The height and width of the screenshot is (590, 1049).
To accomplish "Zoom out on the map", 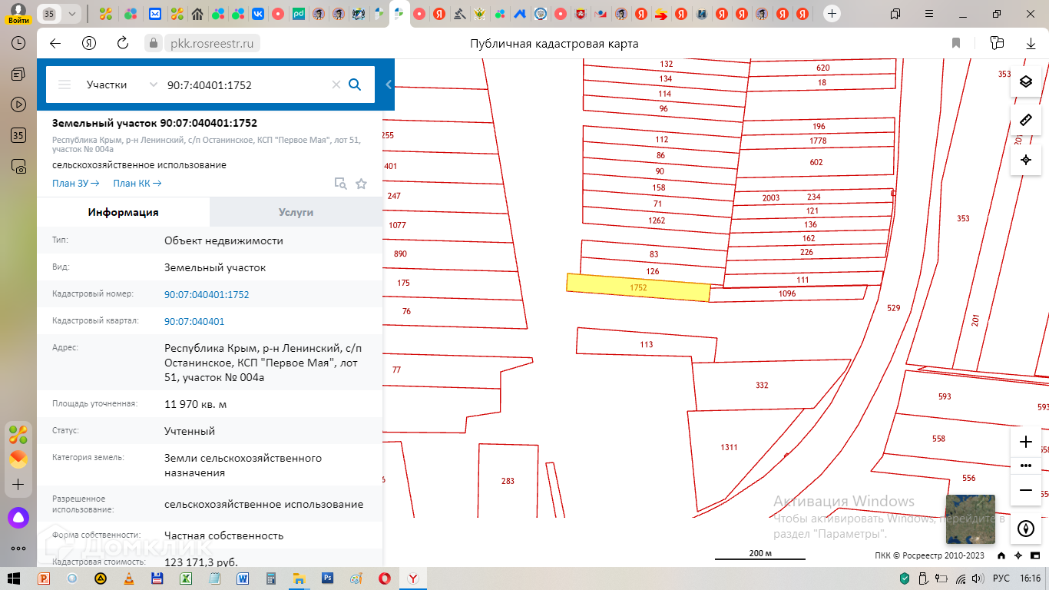I will (x=1025, y=490).
